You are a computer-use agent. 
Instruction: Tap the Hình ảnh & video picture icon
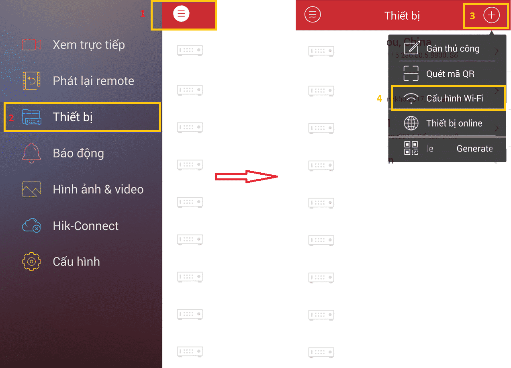click(32, 189)
